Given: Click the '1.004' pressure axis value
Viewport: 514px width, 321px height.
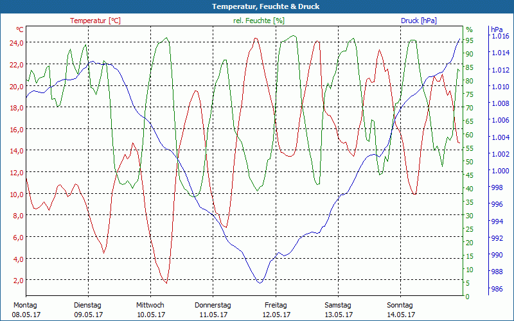Looking at the screenshot, I should coord(500,137).
